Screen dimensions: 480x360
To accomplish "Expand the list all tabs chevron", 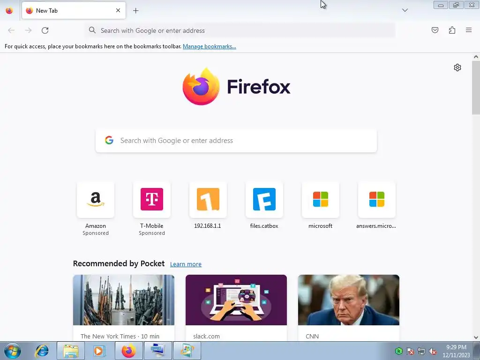I will (x=405, y=10).
